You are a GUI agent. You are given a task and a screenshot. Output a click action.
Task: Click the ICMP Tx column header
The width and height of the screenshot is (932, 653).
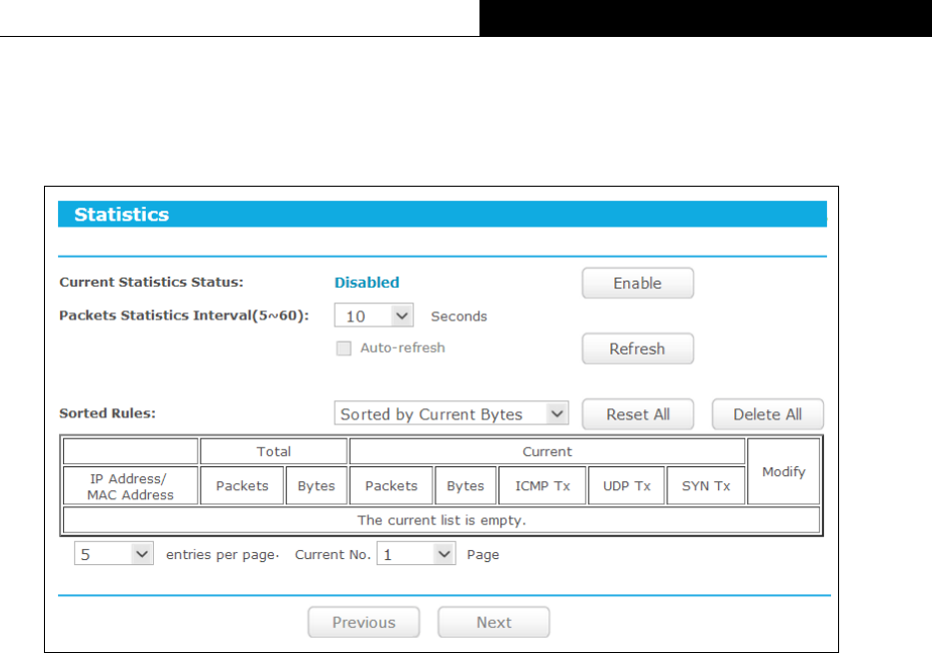coord(542,486)
